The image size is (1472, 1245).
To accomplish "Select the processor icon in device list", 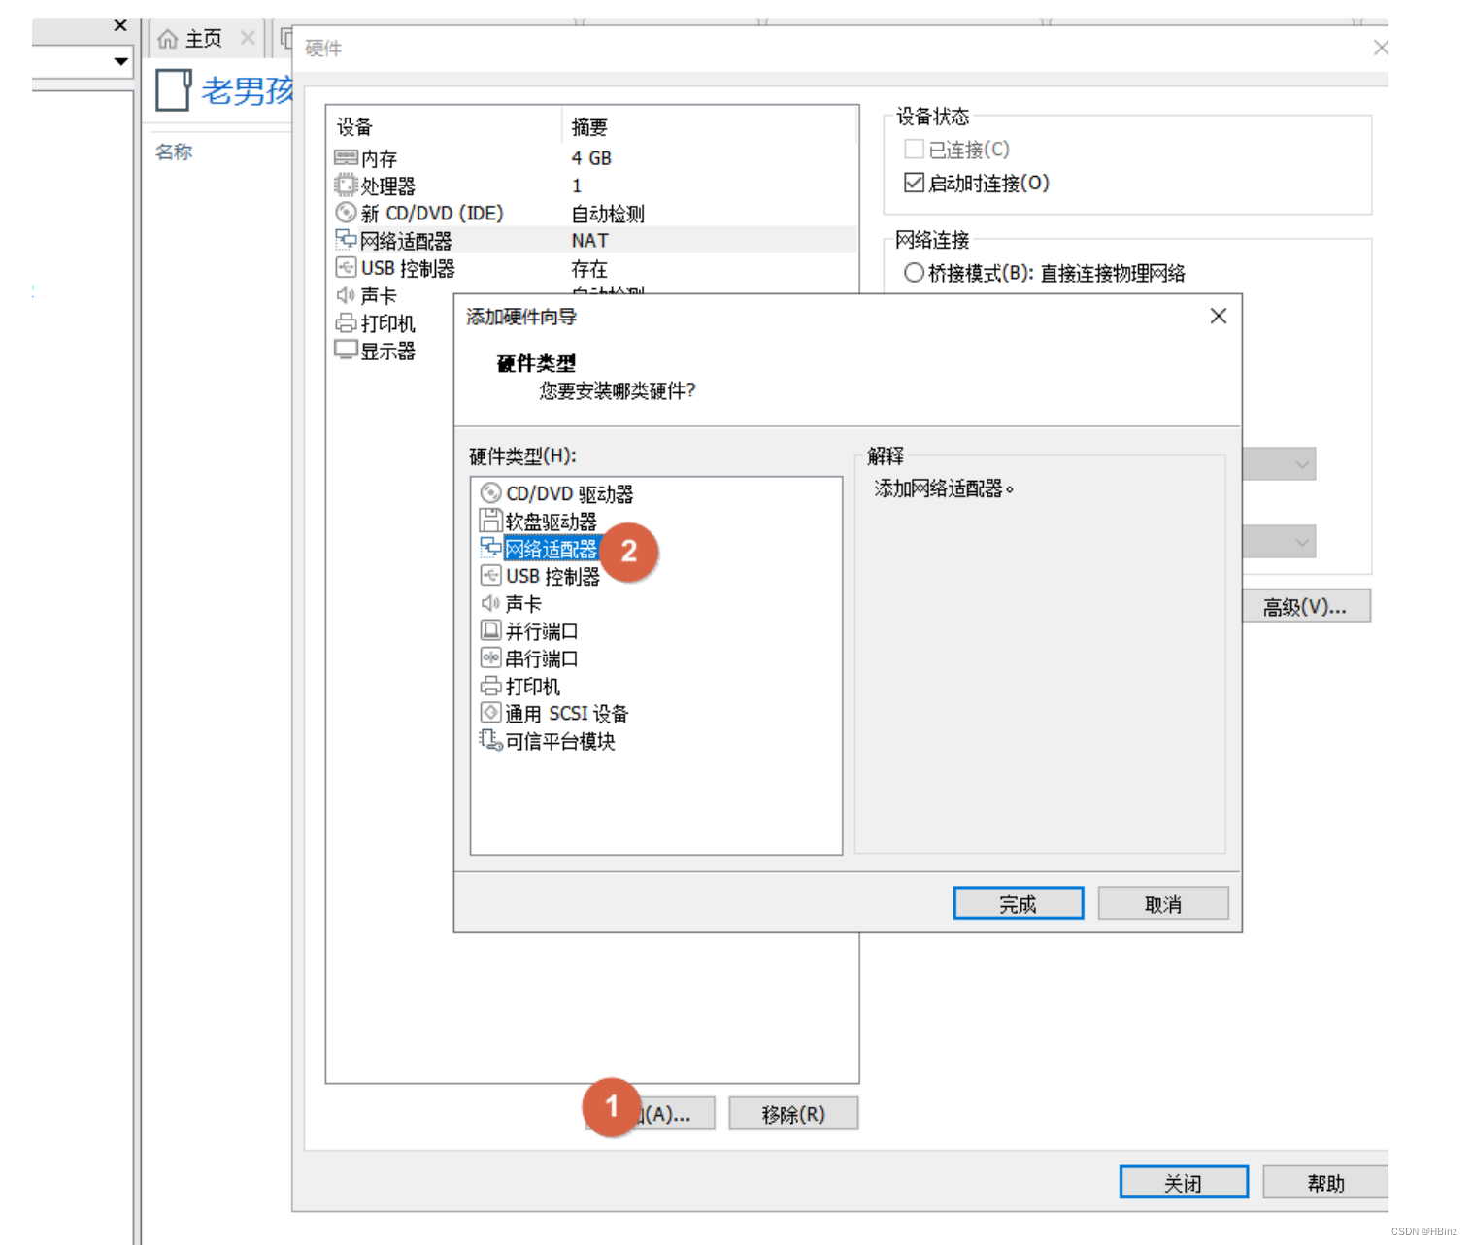I will pyautogui.click(x=346, y=185).
